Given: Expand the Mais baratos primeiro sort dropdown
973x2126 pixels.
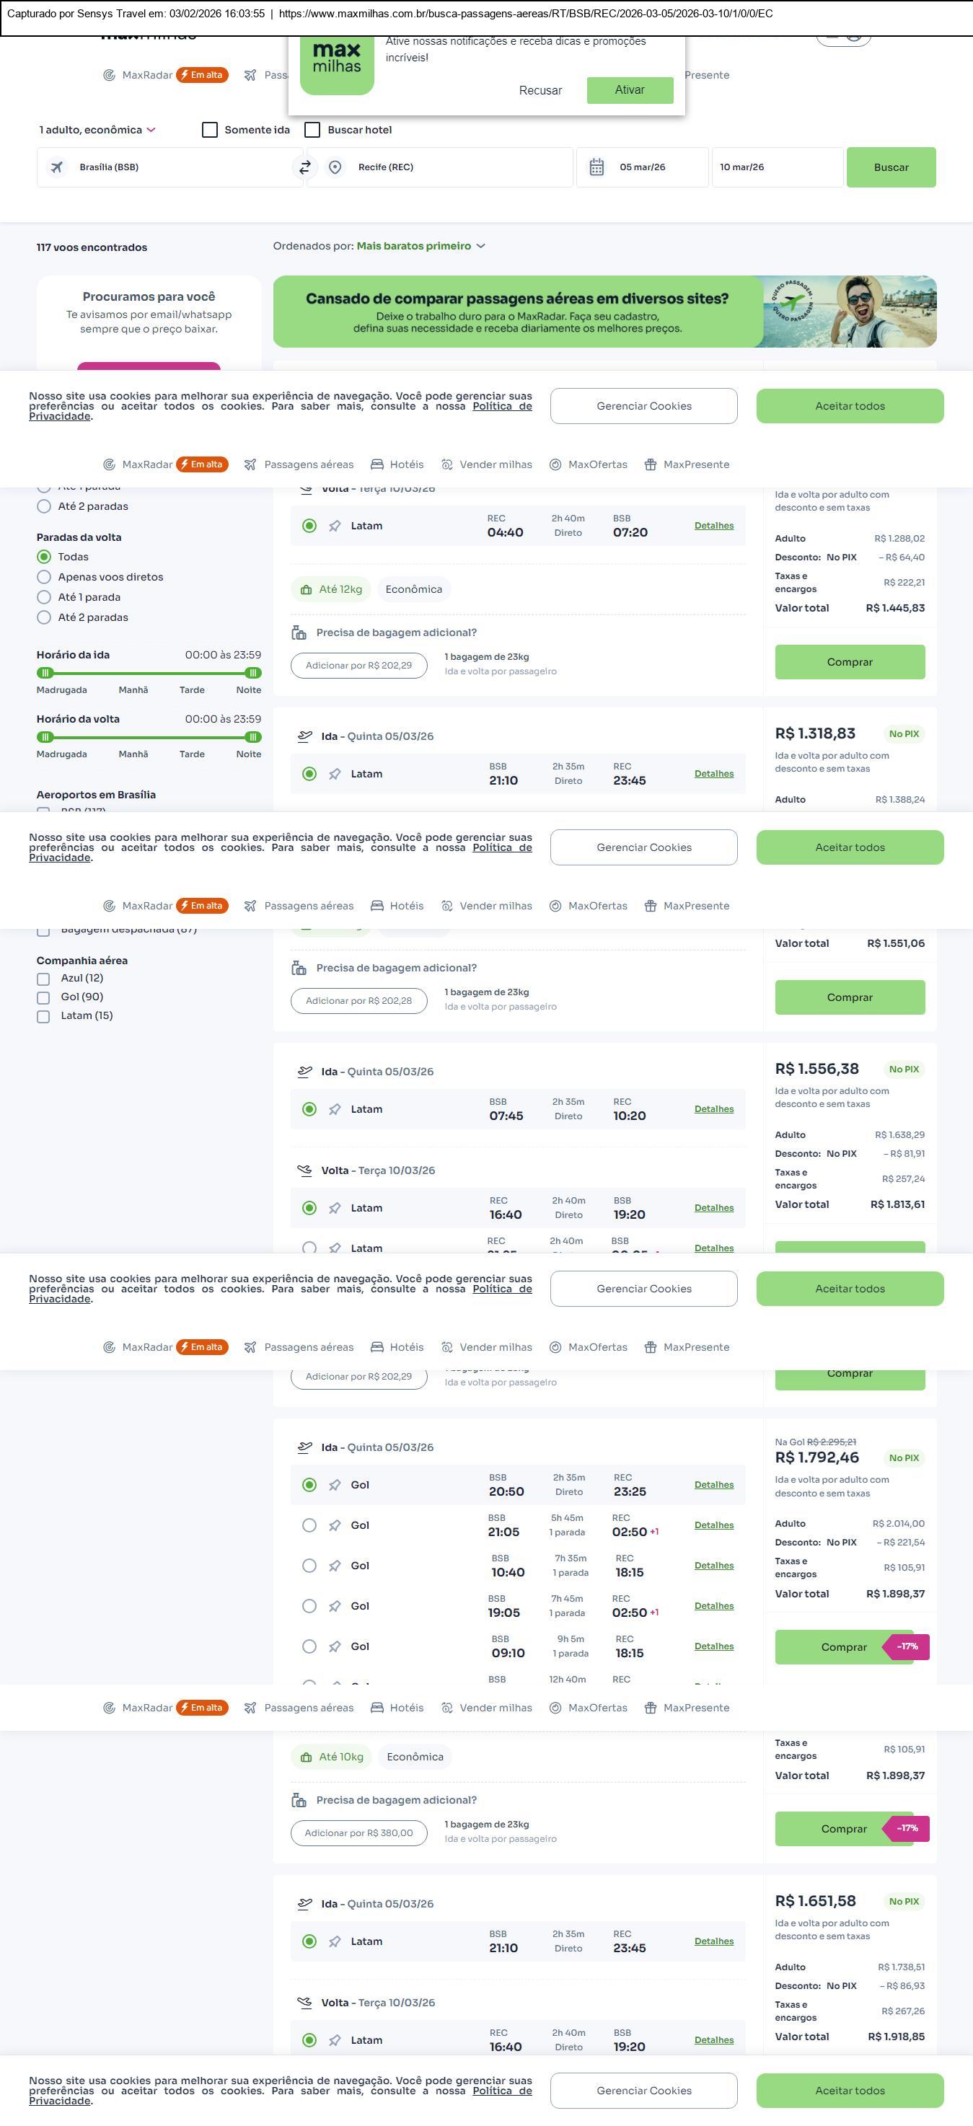Looking at the screenshot, I should 421,246.
